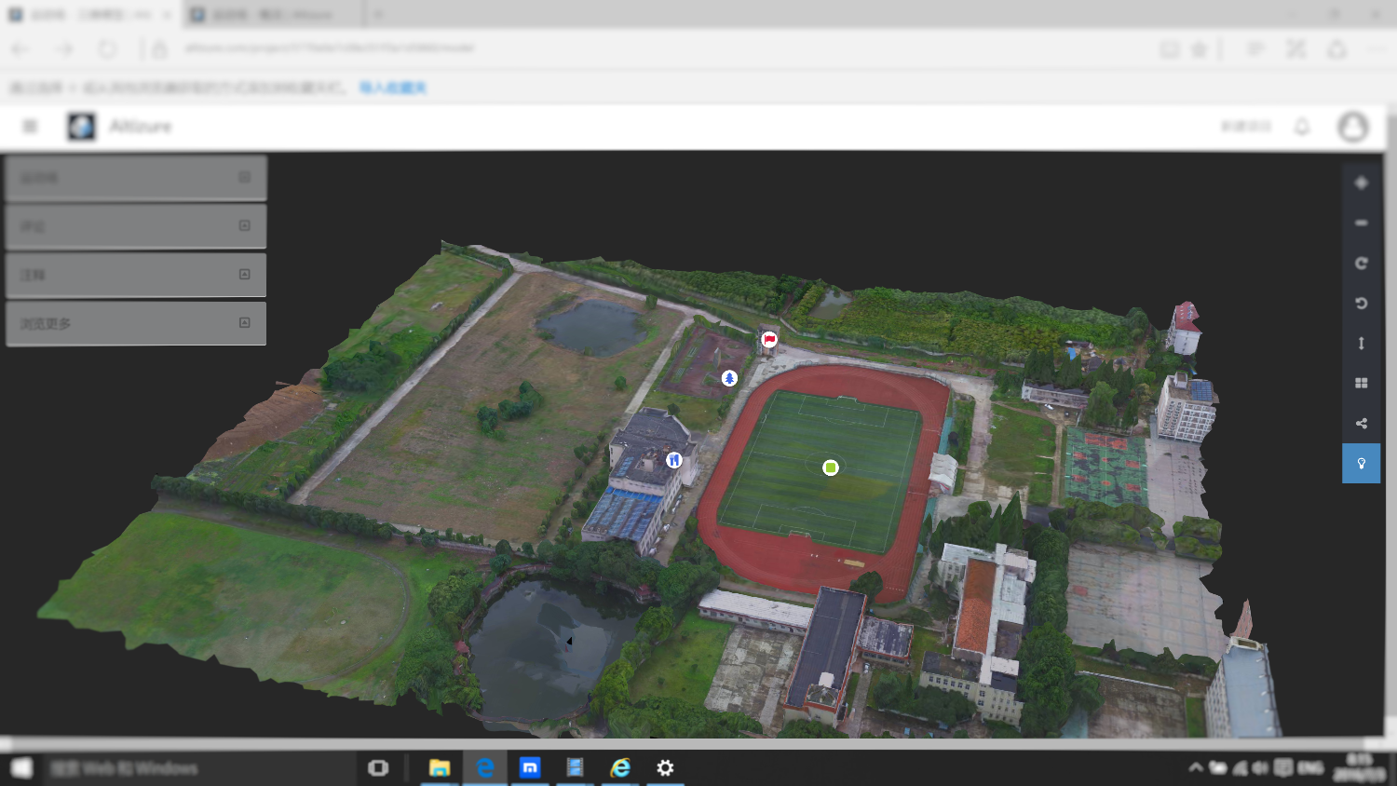The height and width of the screenshot is (786, 1397).
Task: Open a new browser tab
Action: 378,15
